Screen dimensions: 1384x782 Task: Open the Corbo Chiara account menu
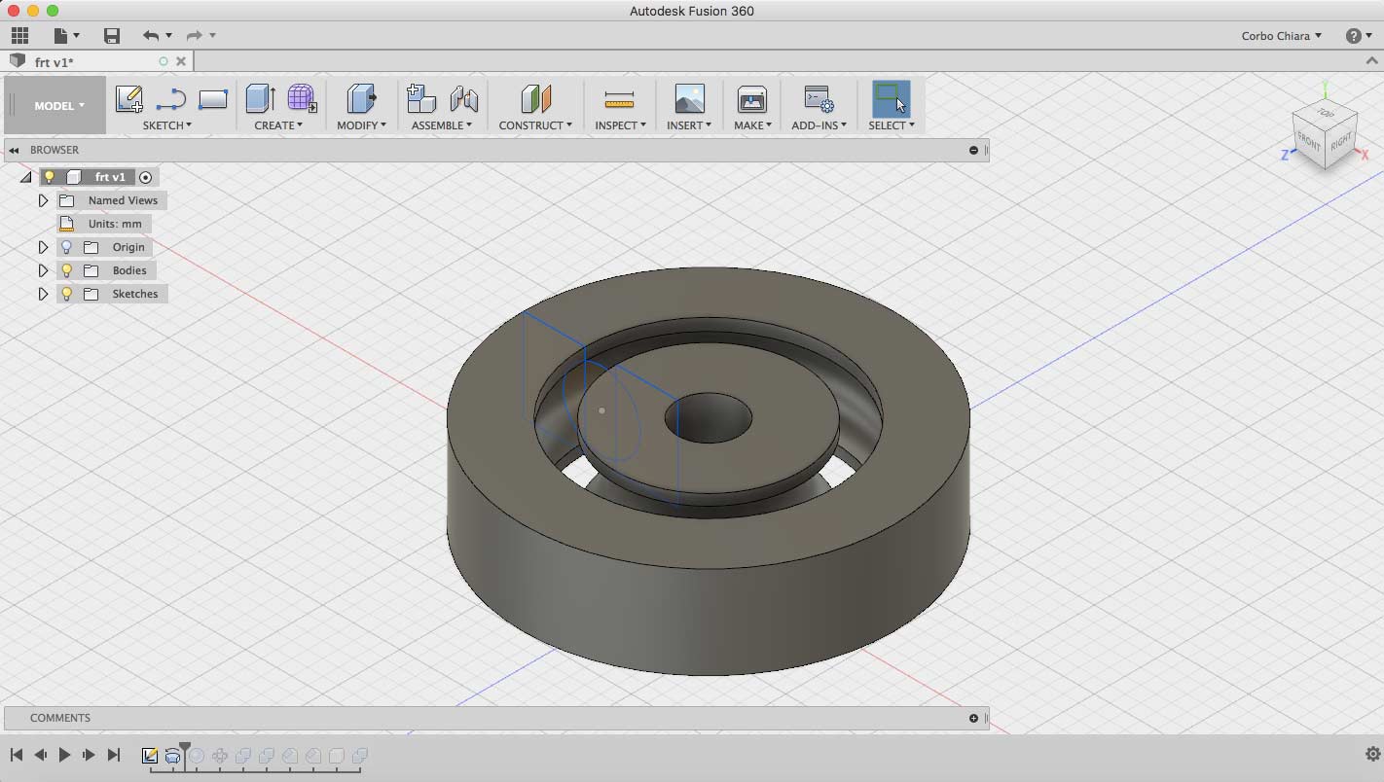pyautogui.click(x=1281, y=36)
